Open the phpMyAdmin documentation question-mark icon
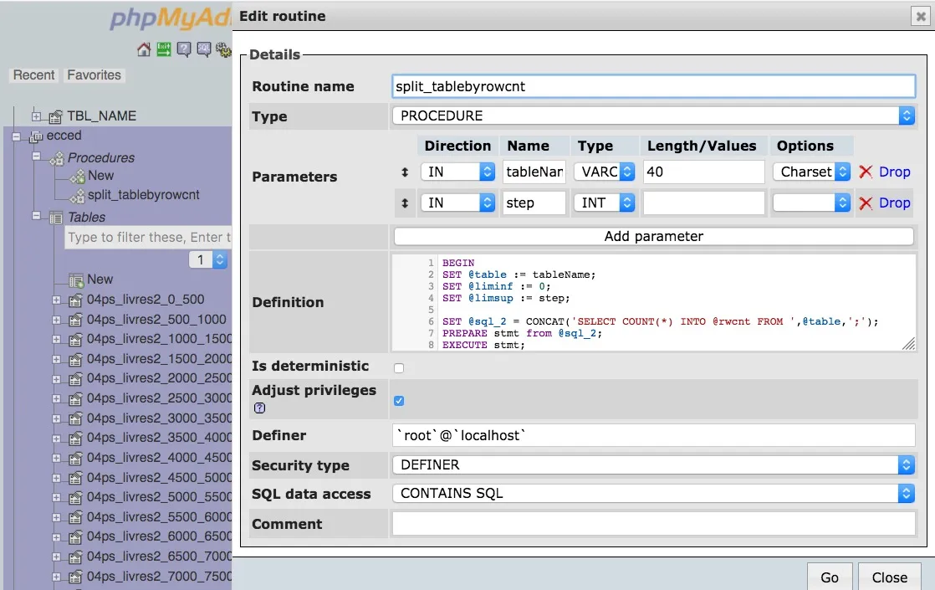This screenshot has height=590, width=935. [x=184, y=49]
